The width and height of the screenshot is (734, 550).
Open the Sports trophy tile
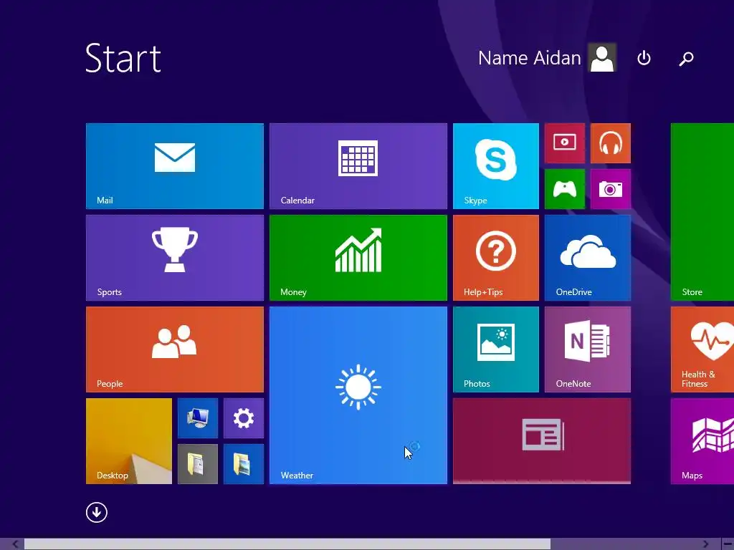click(x=175, y=258)
